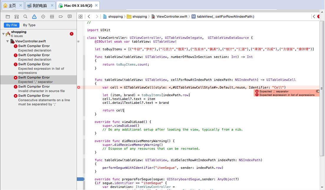Switch to the 主页 tab
The width and height of the screenshot is (325, 190).
(x=12, y=6)
